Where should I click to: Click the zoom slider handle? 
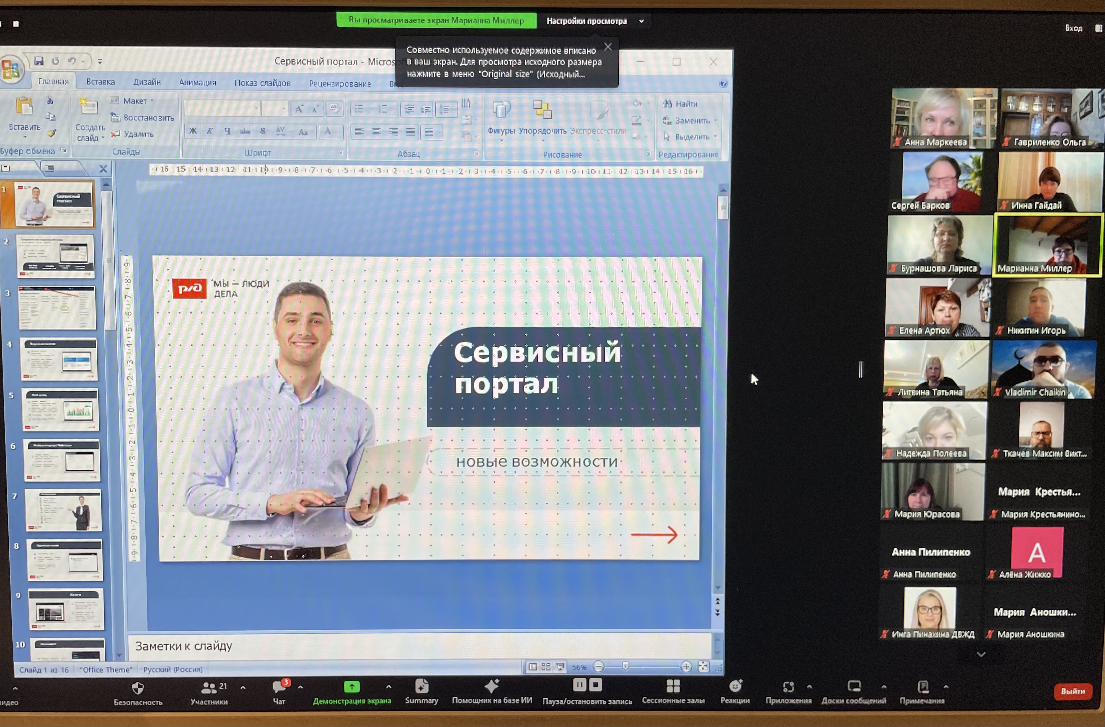(625, 666)
